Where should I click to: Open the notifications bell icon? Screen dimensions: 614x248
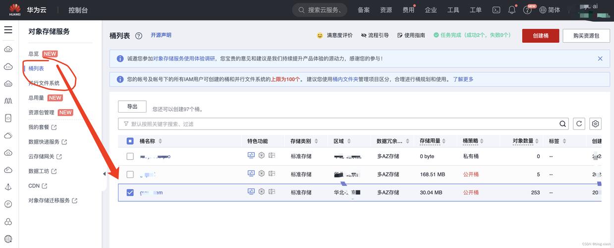(512, 10)
